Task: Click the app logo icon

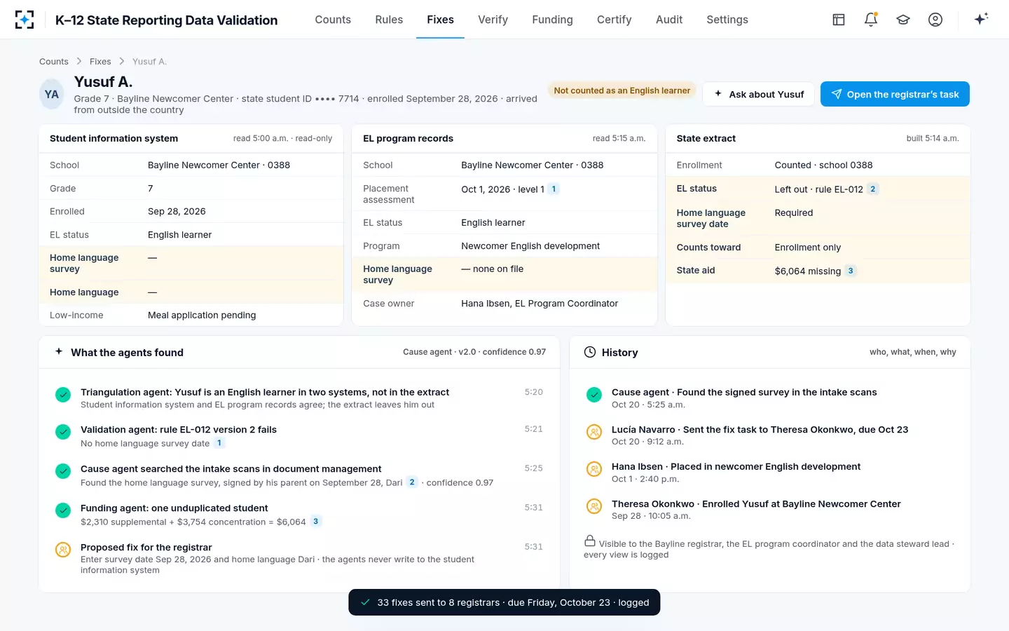Action: pos(25,20)
